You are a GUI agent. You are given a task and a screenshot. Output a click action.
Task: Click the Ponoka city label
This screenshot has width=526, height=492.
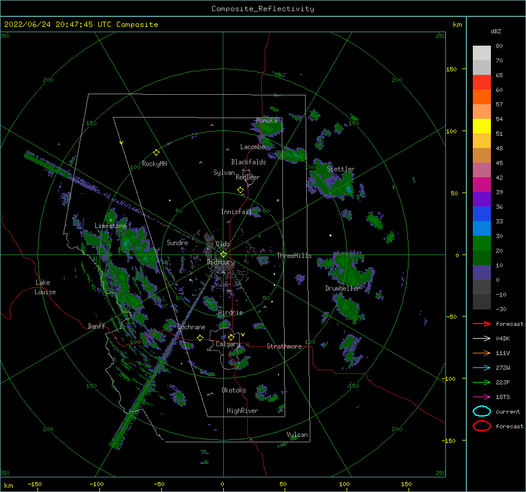click(x=267, y=121)
